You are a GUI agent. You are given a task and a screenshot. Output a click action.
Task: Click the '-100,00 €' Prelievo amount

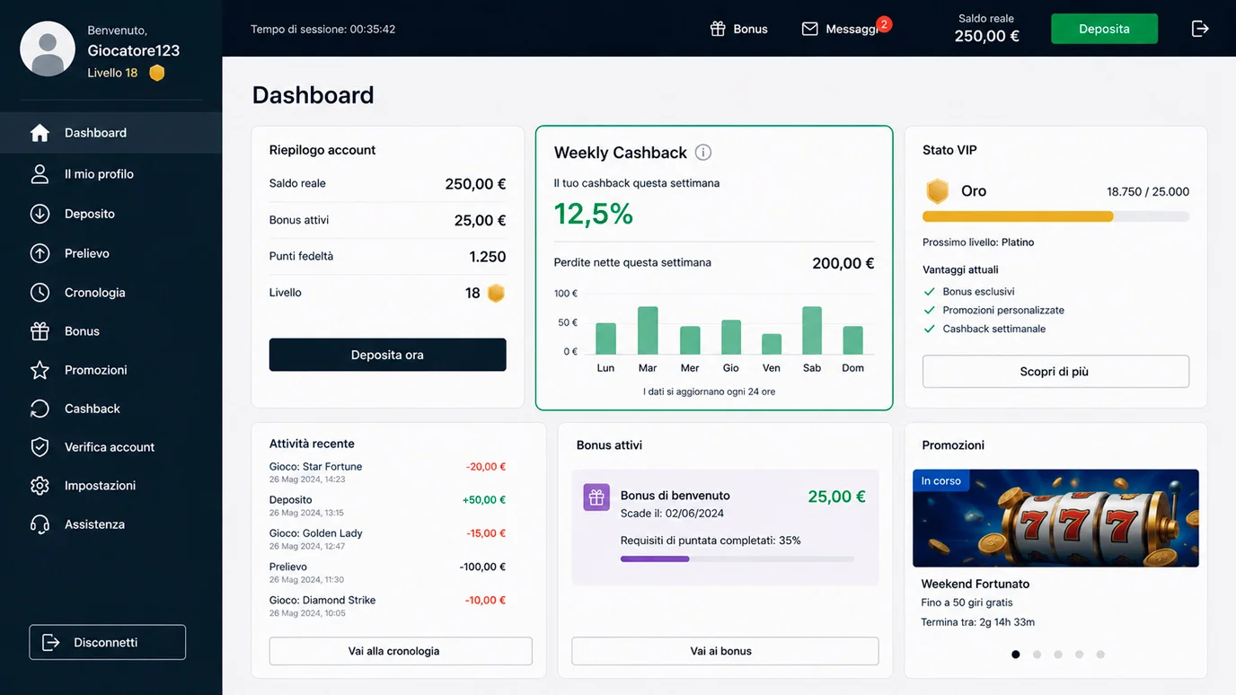(482, 567)
